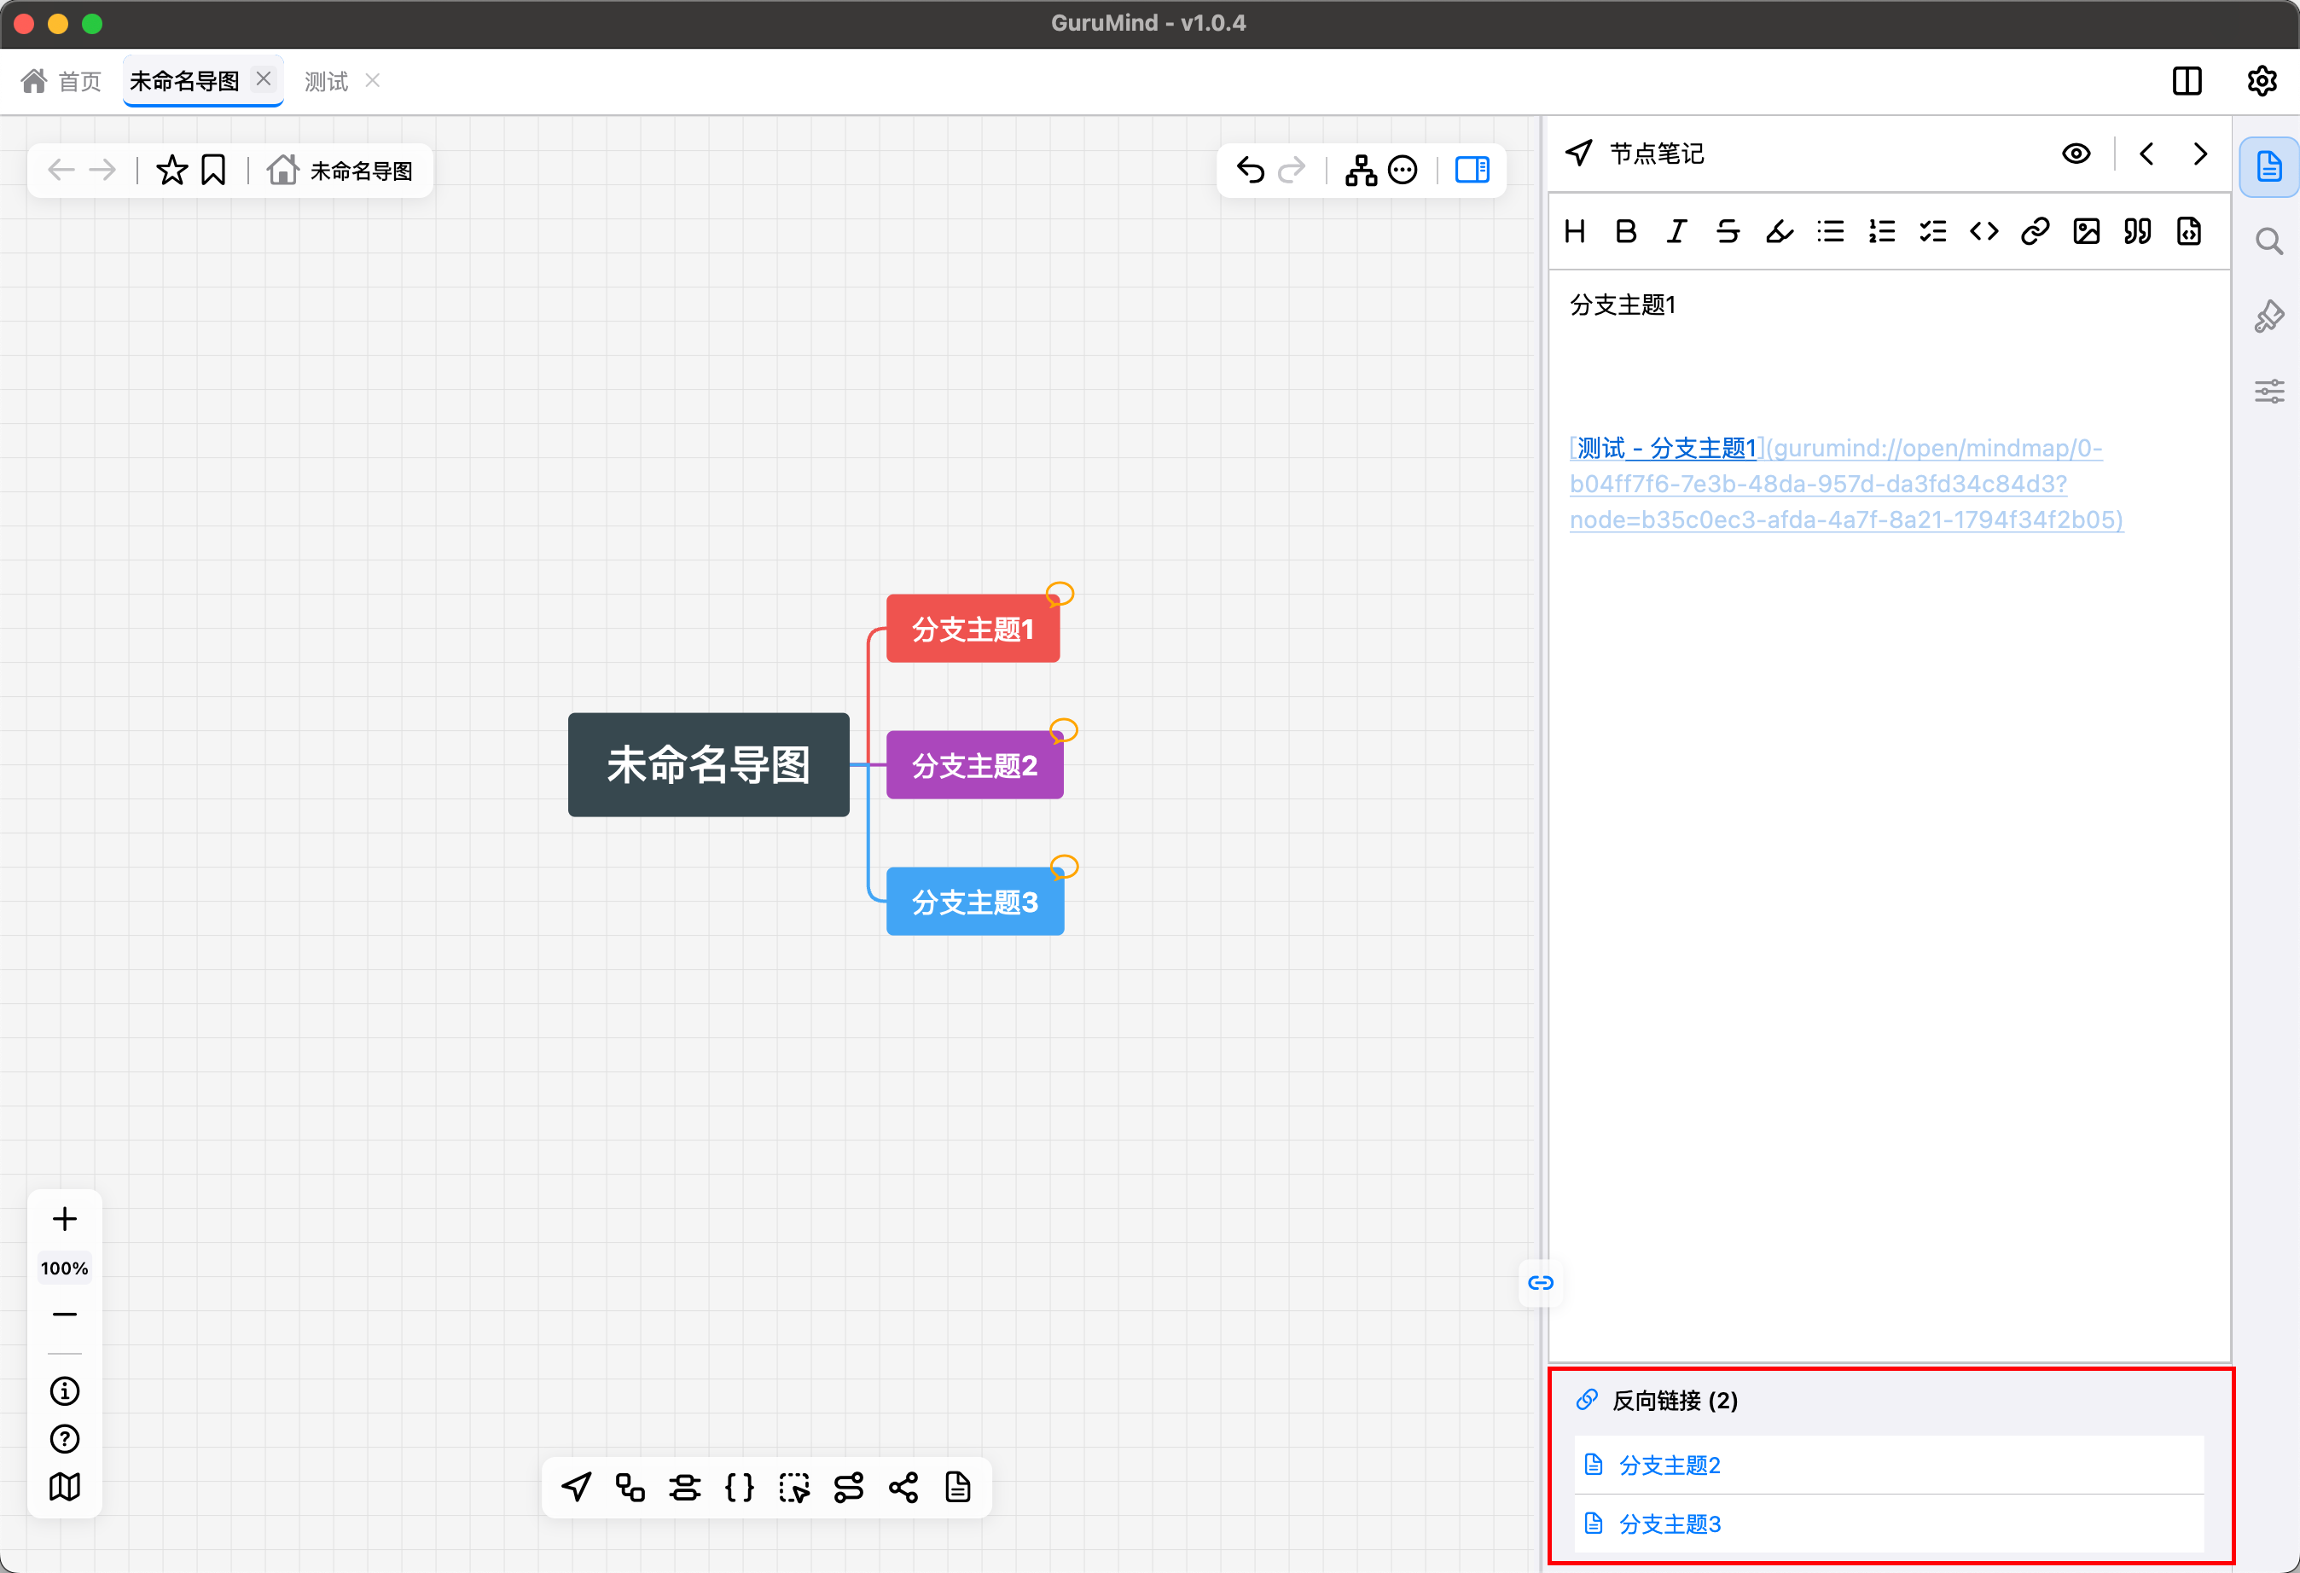Collapse the 反向链接 backlinks section
The height and width of the screenshot is (1573, 2300).
click(x=1675, y=1401)
